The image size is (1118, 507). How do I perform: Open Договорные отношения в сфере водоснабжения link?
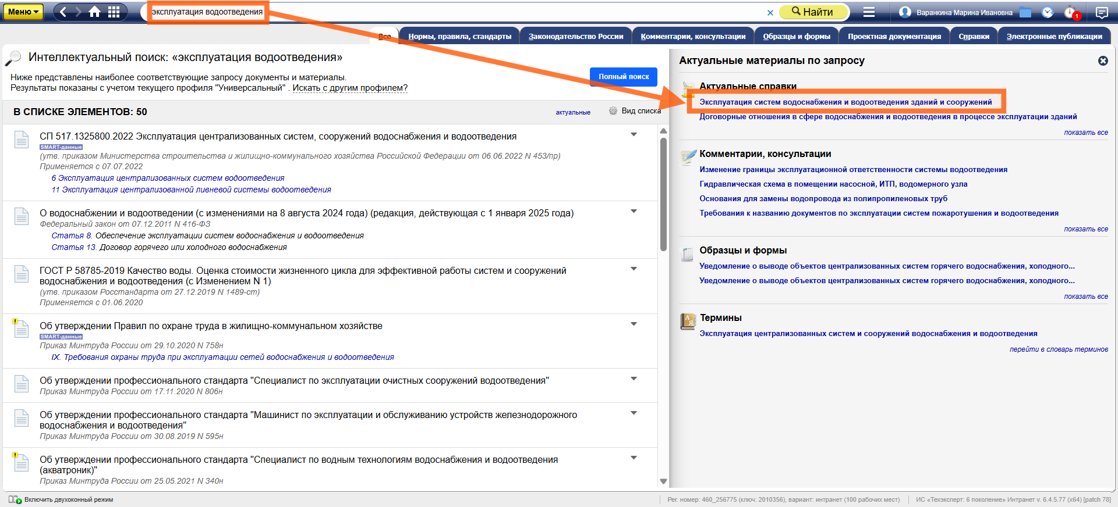[x=888, y=116]
